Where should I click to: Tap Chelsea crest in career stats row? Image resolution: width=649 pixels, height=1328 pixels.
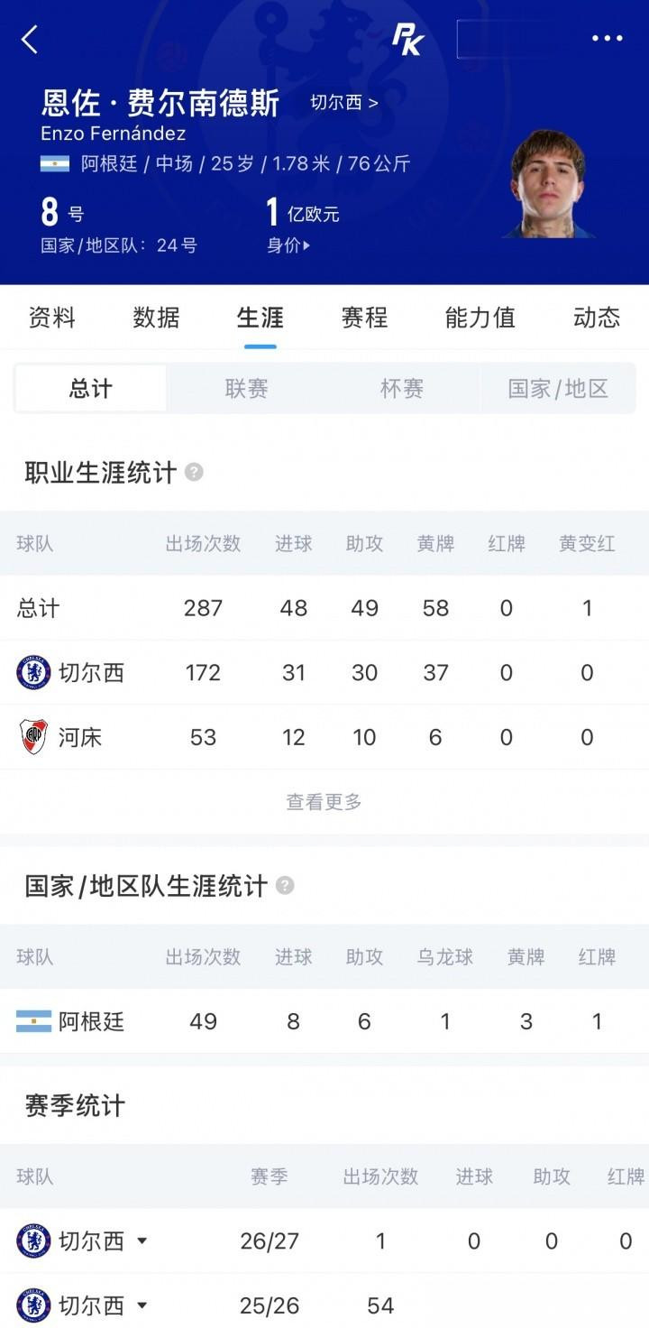coord(33,673)
